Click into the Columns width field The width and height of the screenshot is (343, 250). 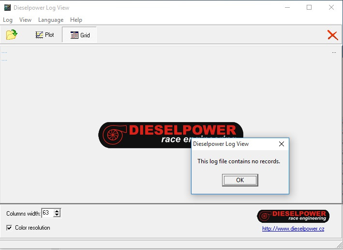(x=47, y=213)
